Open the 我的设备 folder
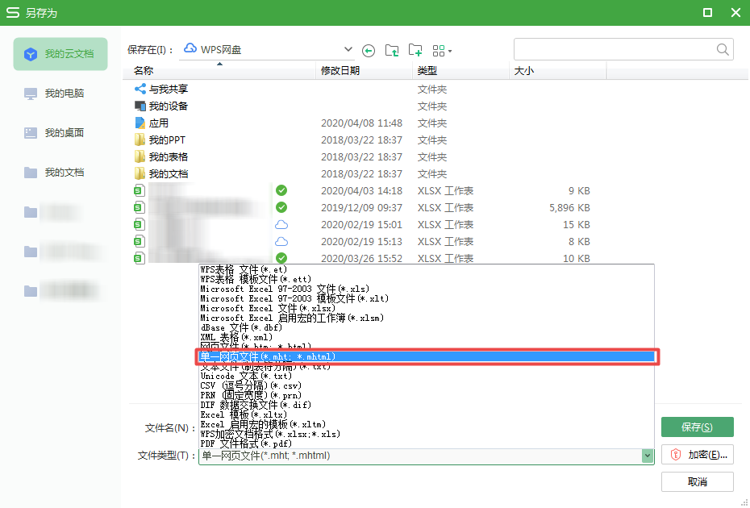 pos(168,106)
